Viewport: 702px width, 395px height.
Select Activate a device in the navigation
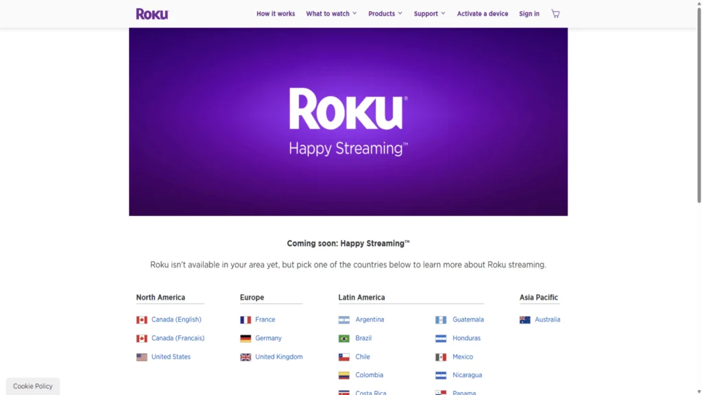click(482, 13)
